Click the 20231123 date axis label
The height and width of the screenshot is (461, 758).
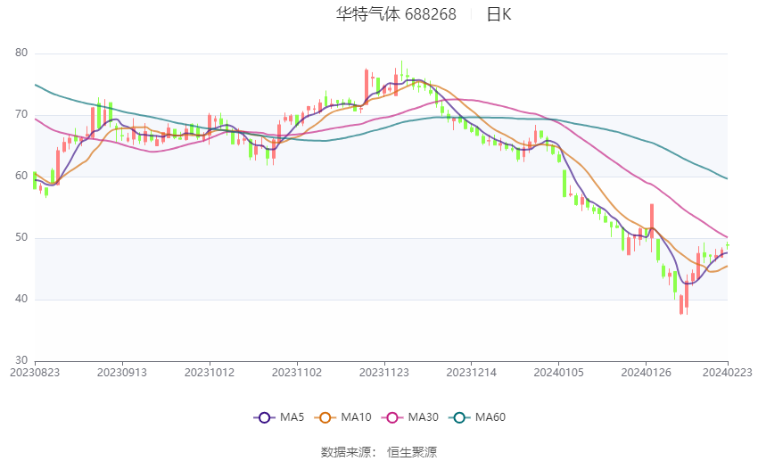[x=383, y=373]
